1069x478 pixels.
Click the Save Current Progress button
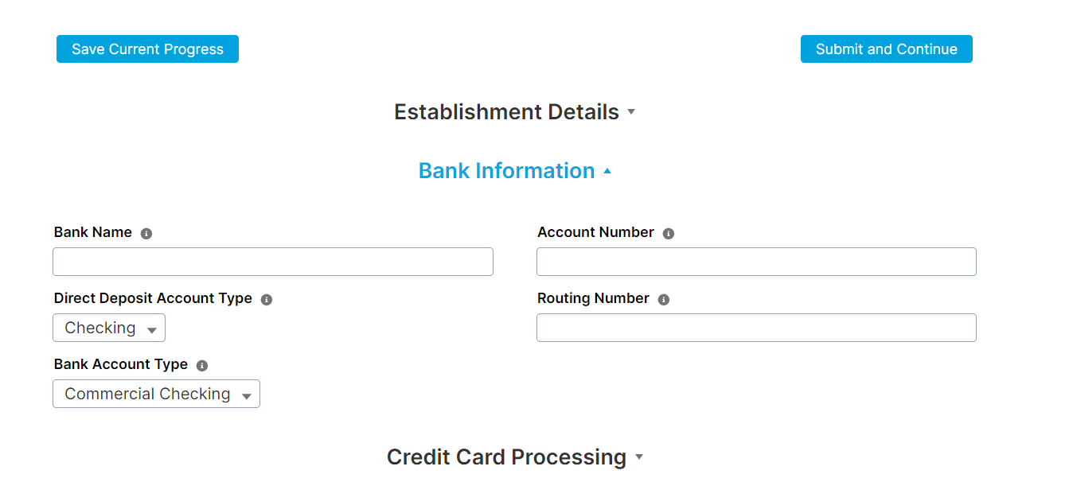pos(147,49)
